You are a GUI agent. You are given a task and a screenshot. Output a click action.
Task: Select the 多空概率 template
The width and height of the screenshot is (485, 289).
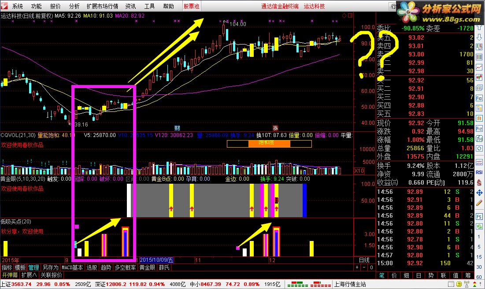[125, 267]
